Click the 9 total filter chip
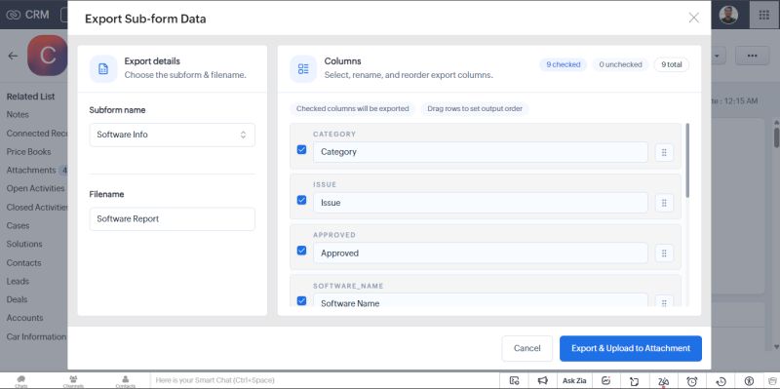The image size is (780, 389). [x=671, y=64]
